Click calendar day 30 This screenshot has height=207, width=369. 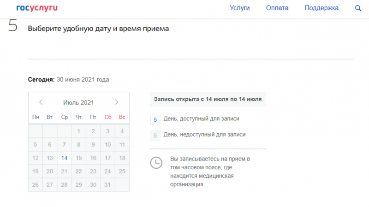point(93,185)
